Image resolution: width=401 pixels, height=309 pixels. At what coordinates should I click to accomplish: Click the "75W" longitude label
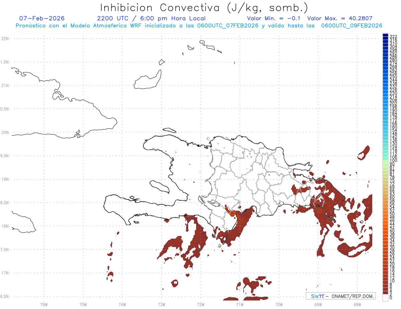click(x=83, y=305)
